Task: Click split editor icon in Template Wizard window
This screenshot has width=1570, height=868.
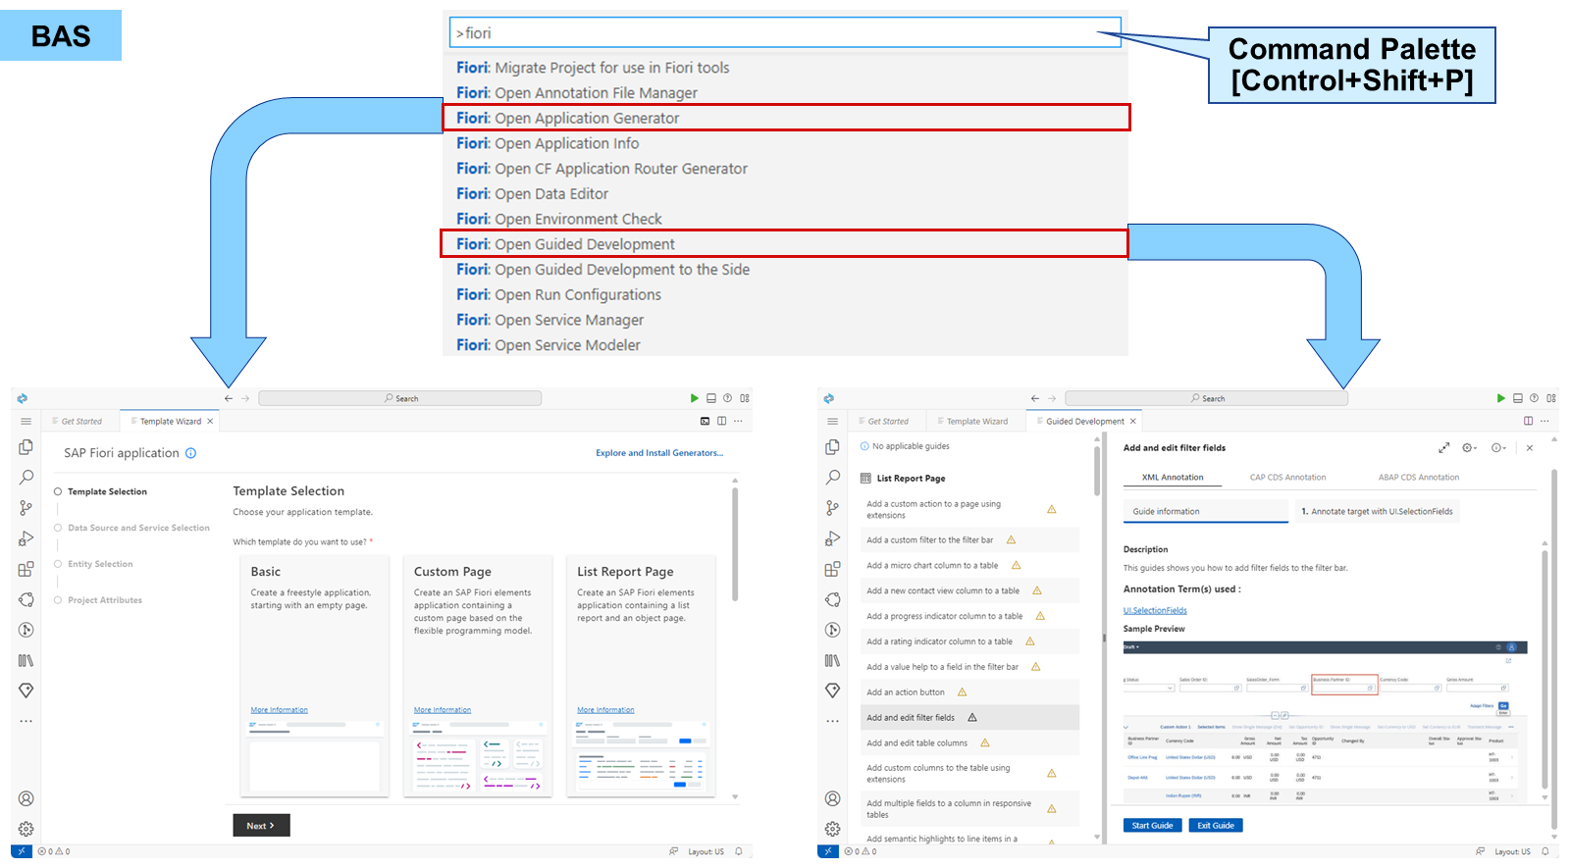Action: 722,421
